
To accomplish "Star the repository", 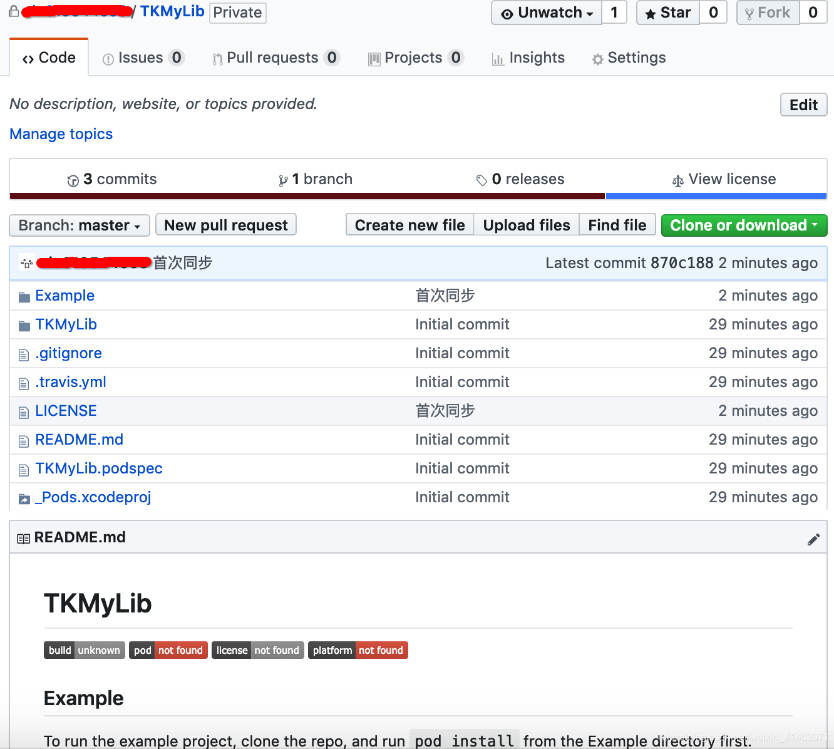I will (x=668, y=13).
